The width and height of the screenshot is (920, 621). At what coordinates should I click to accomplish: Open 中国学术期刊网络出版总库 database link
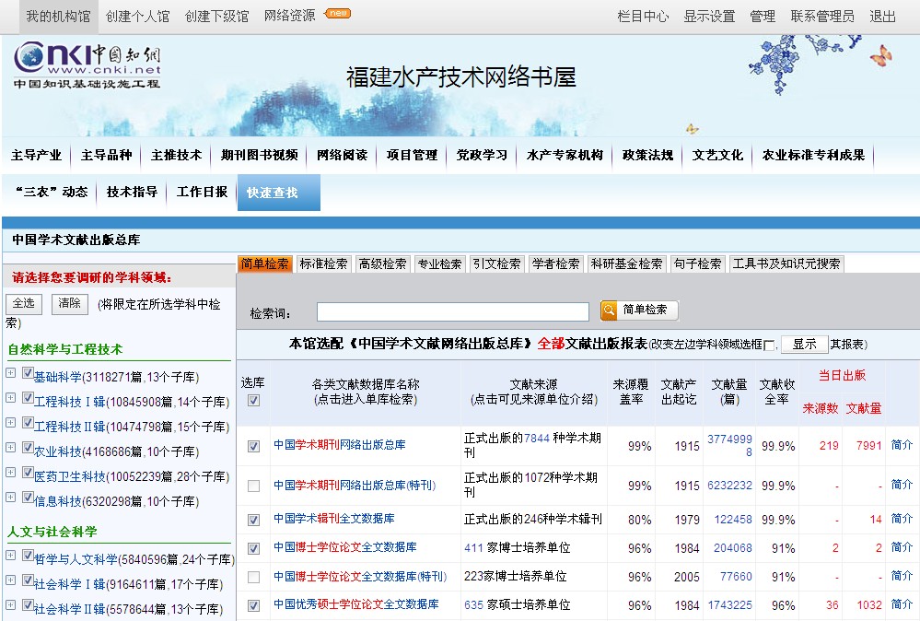click(340, 445)
